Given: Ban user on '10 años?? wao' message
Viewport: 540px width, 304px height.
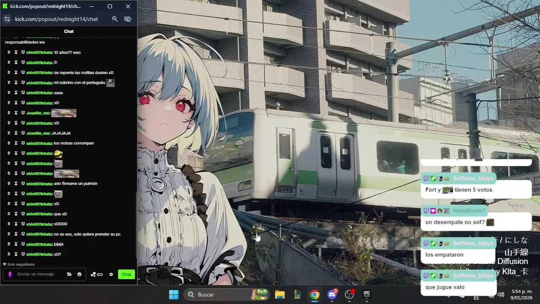Looking at the screenshot, I should 23,52.
